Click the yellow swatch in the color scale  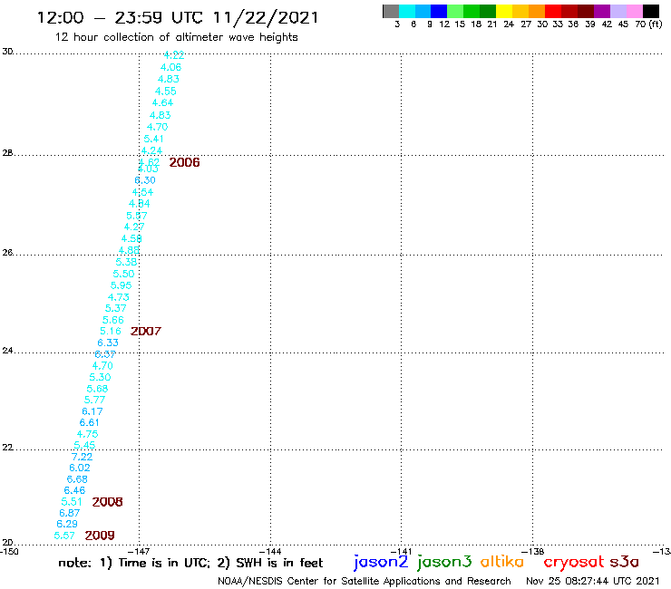click(504, 11)
